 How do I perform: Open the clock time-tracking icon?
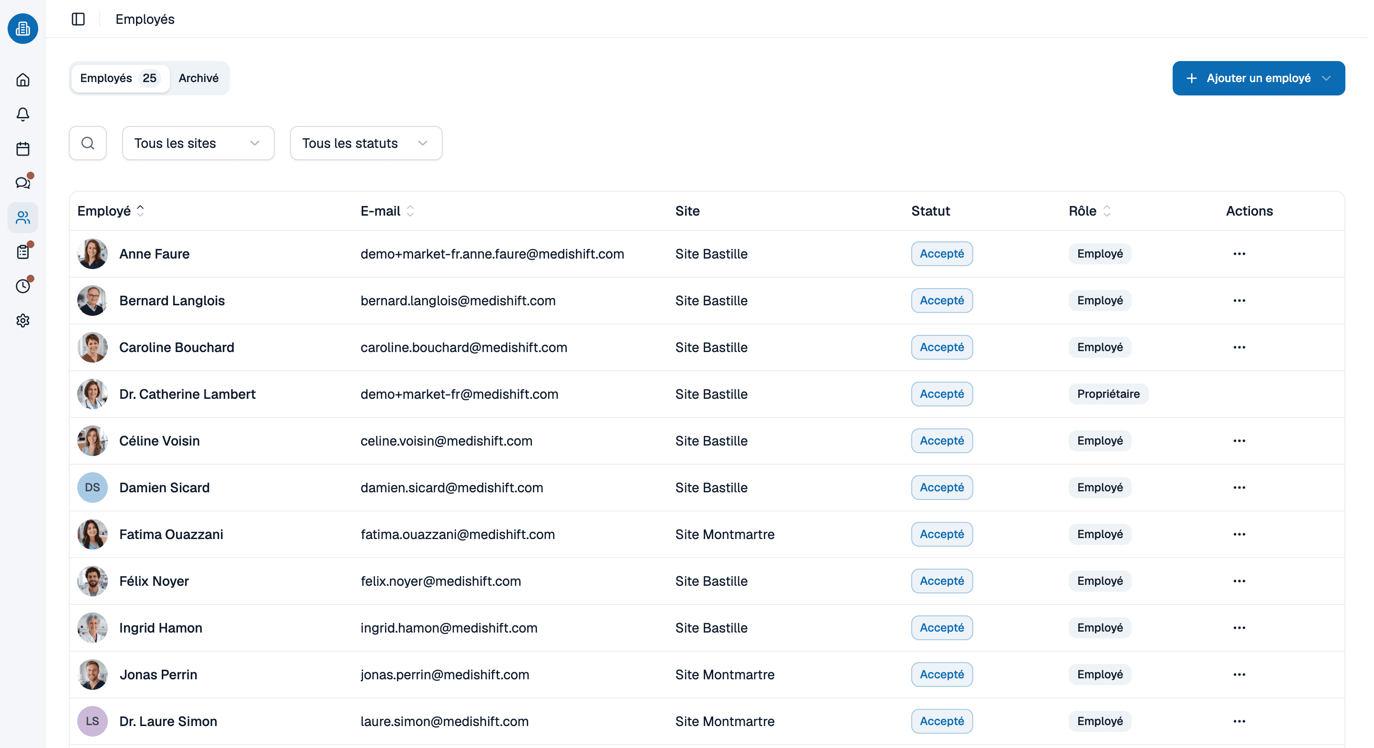click(x=23, y=287)
